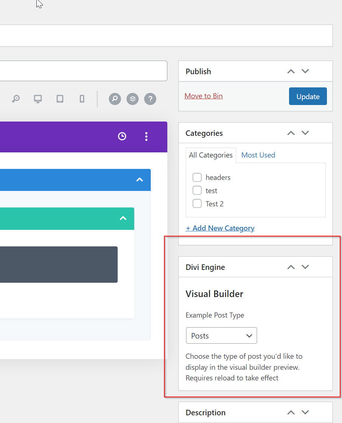This screenshot has width=342, height=423.
Task: Click the zoom magnifier icon in builder toolbar
Action: 15,99
